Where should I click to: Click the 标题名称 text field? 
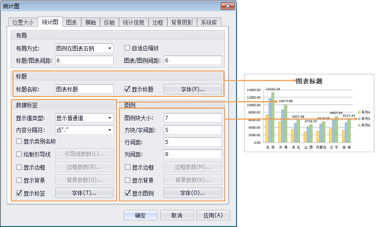click(84, 89)
